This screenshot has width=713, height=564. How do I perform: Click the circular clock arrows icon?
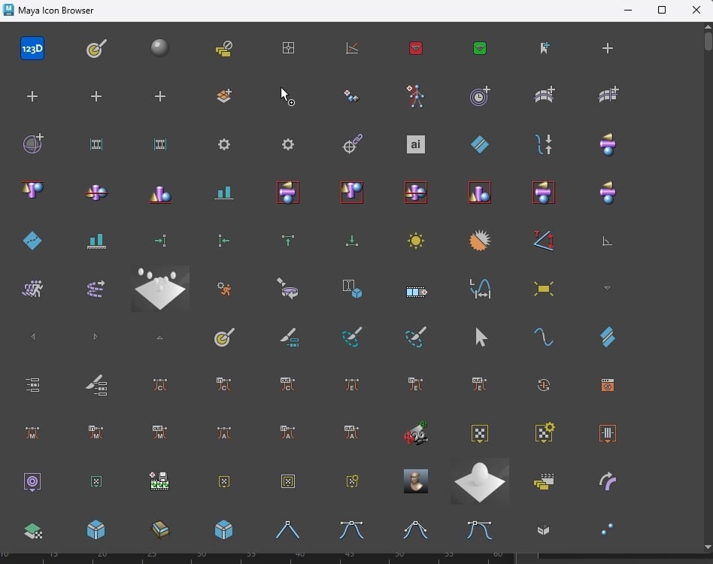pos(544,385)
